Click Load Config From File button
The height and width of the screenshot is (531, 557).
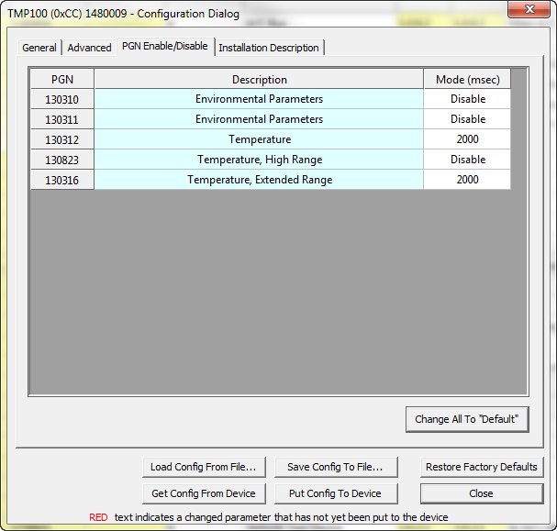pyautogui.click(x=204, y=467)
